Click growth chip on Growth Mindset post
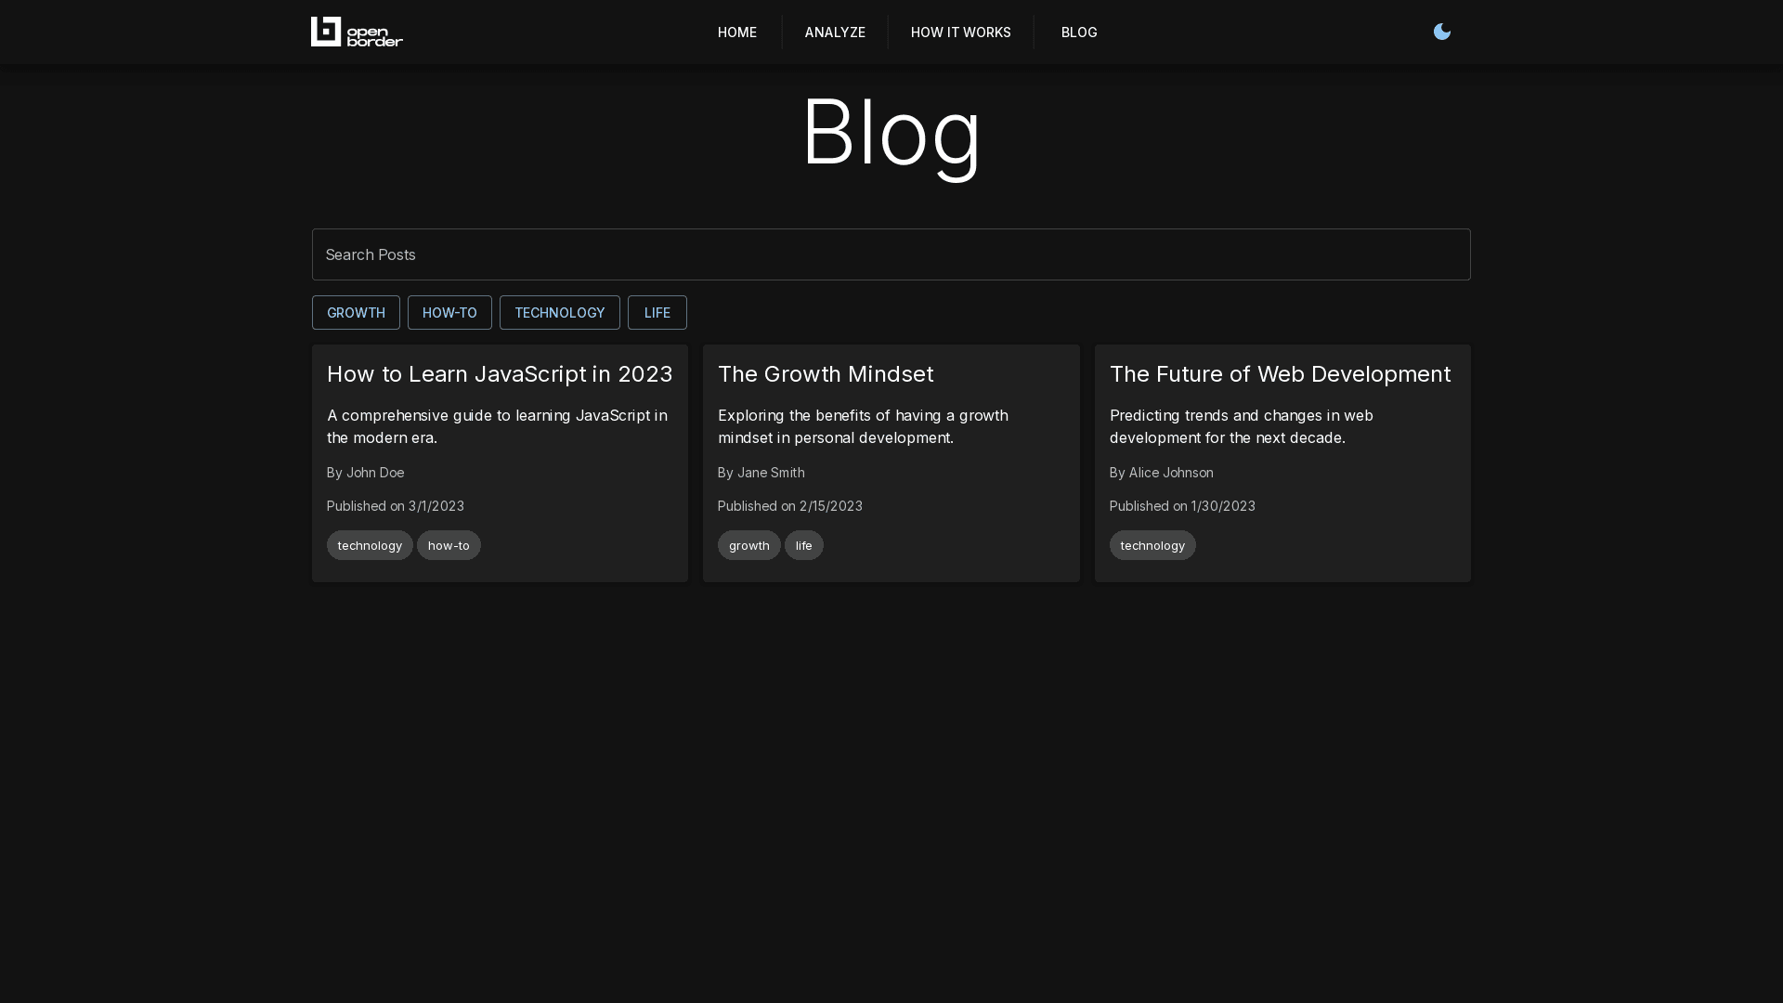 pyautogui.click(x=748, y=545)
